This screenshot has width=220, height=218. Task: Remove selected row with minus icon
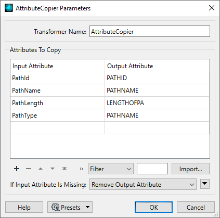tap(29, 169)
